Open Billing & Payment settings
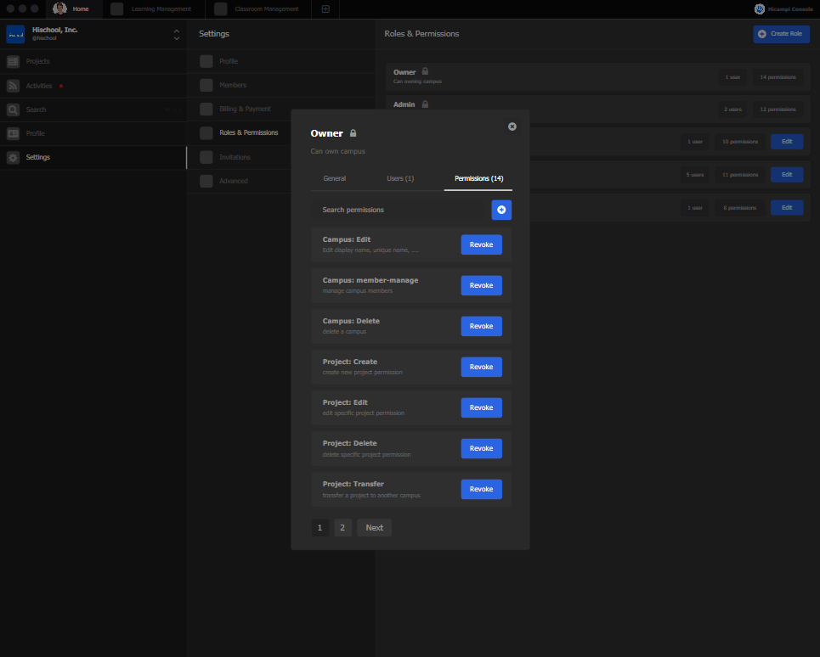820x657 pixels. pos(245,109)
